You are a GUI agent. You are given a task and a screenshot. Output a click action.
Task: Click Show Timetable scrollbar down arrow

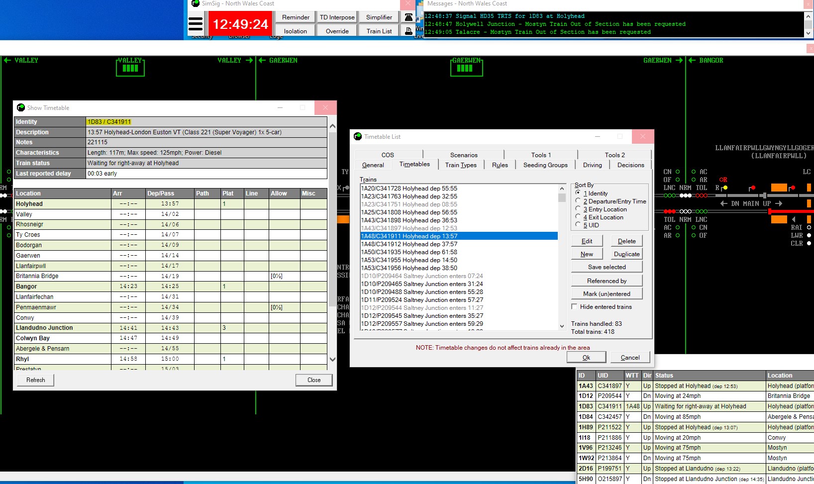click(x=332, y=359)
